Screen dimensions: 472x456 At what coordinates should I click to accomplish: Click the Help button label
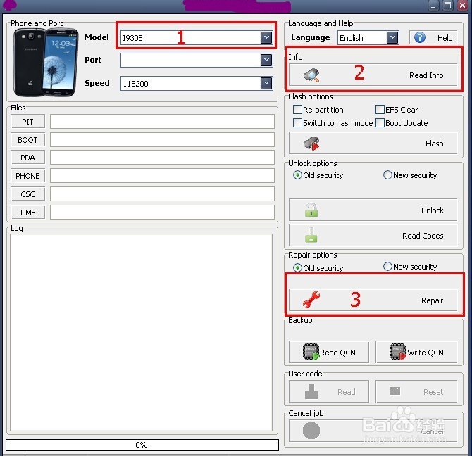coord(445,38)
